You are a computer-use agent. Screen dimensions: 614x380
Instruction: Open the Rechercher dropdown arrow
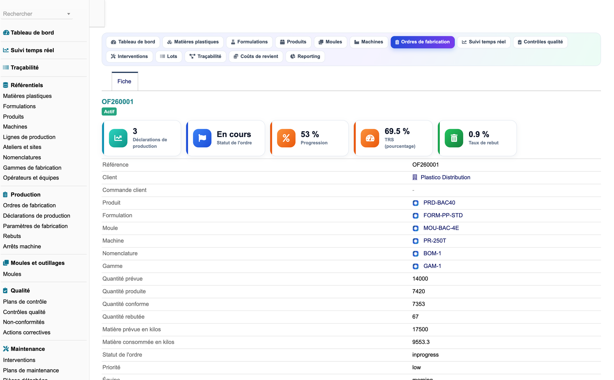68,14
